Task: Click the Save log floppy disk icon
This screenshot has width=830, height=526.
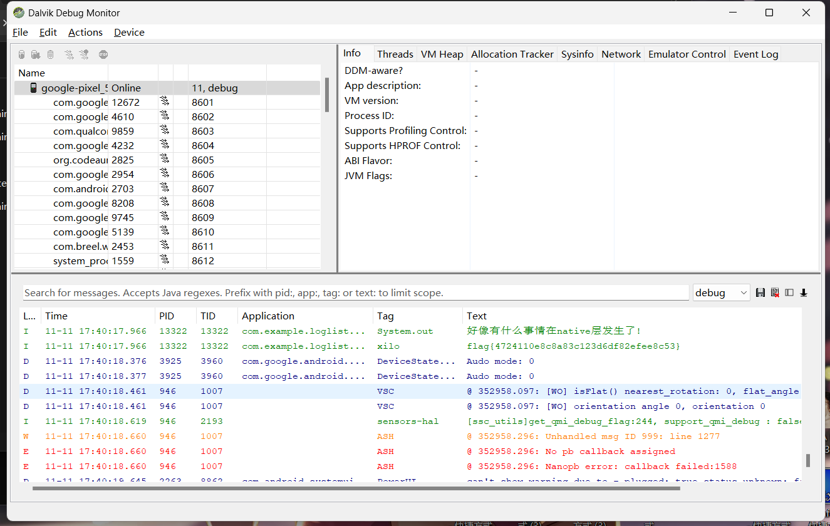Action: [760, 292]
